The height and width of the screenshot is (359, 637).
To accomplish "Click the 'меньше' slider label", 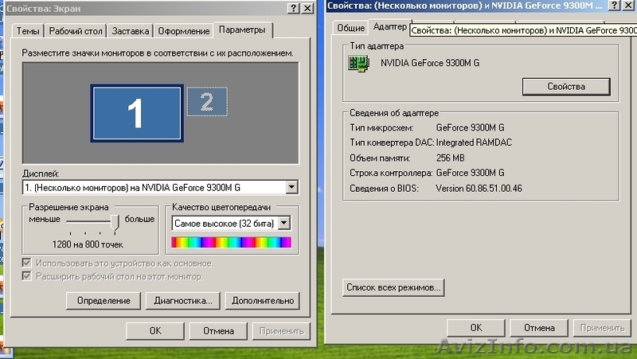I will click(45, 219).
